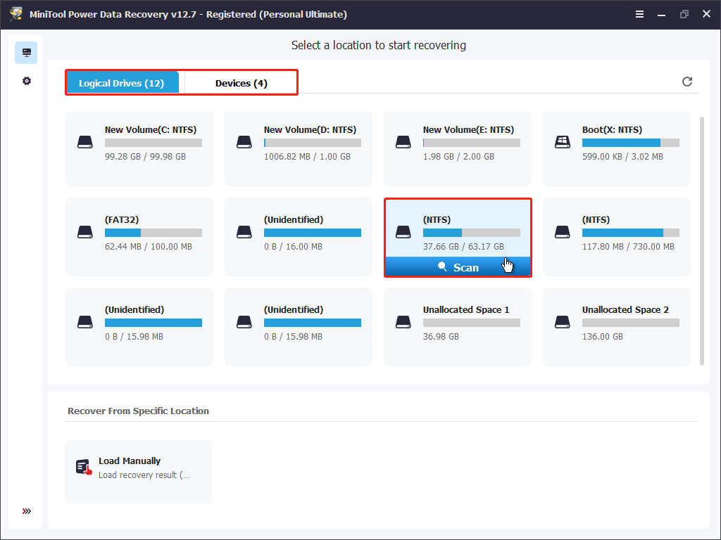Select the (FAT32) drive label
The height and width of the screenshot is (540, 721).
(122, 220)
